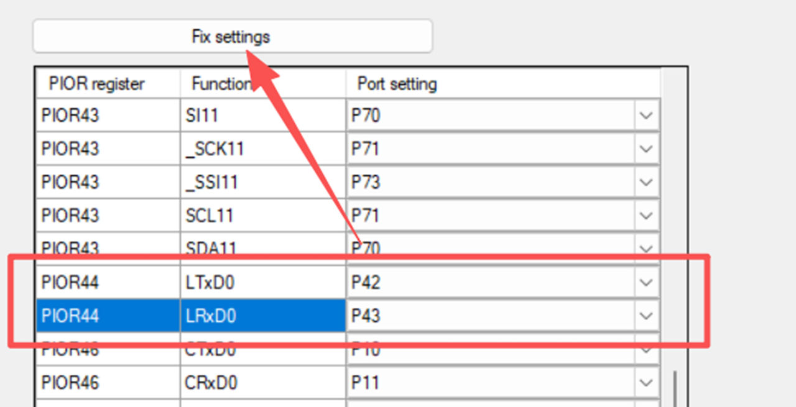Open the _SSI11 port setting dropdown
The image size is (796, 407).
[646, 183]
